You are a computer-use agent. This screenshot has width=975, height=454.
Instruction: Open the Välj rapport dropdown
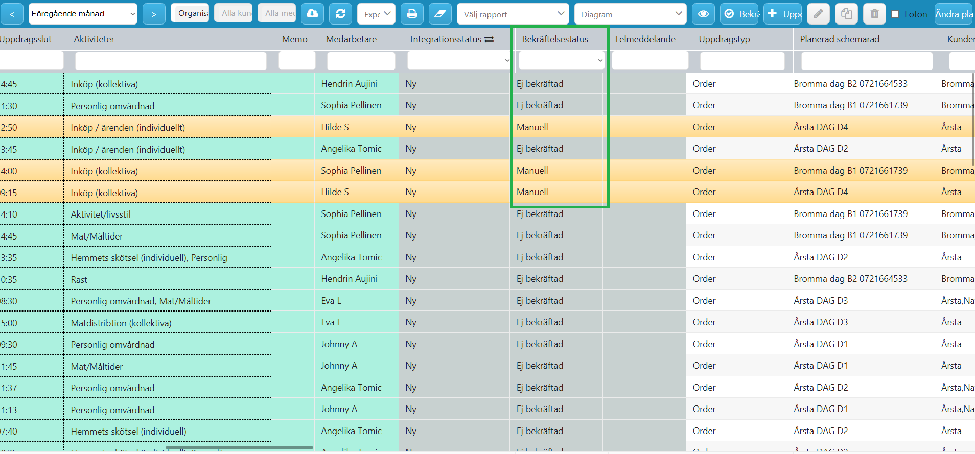tap(513, 14)
